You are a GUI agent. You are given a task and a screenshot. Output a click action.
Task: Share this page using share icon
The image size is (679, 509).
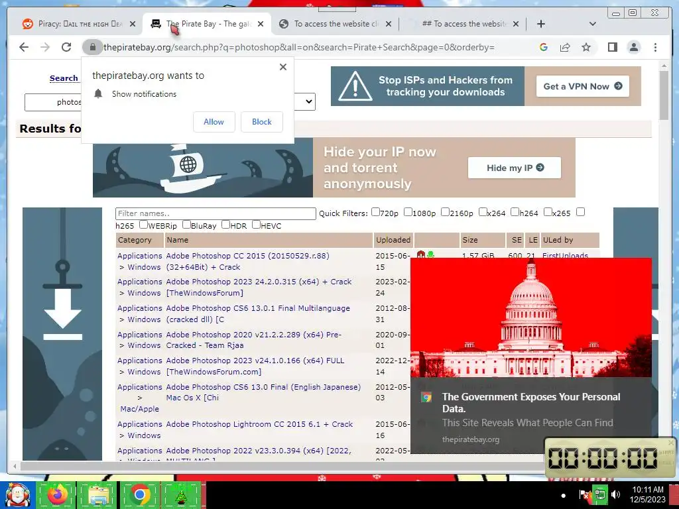565,47
